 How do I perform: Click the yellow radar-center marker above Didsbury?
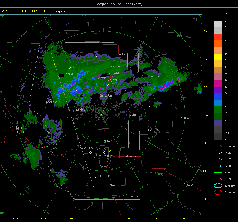point(101,115)
